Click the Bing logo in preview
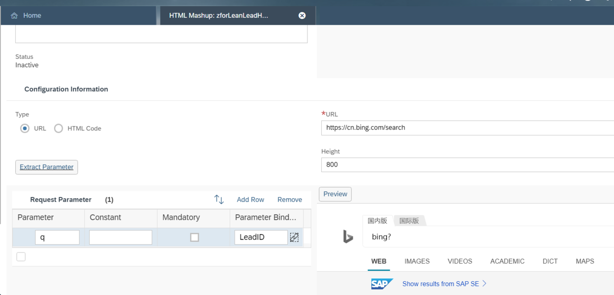The width and height of the screenshot is (614, 295). point(348,237)
